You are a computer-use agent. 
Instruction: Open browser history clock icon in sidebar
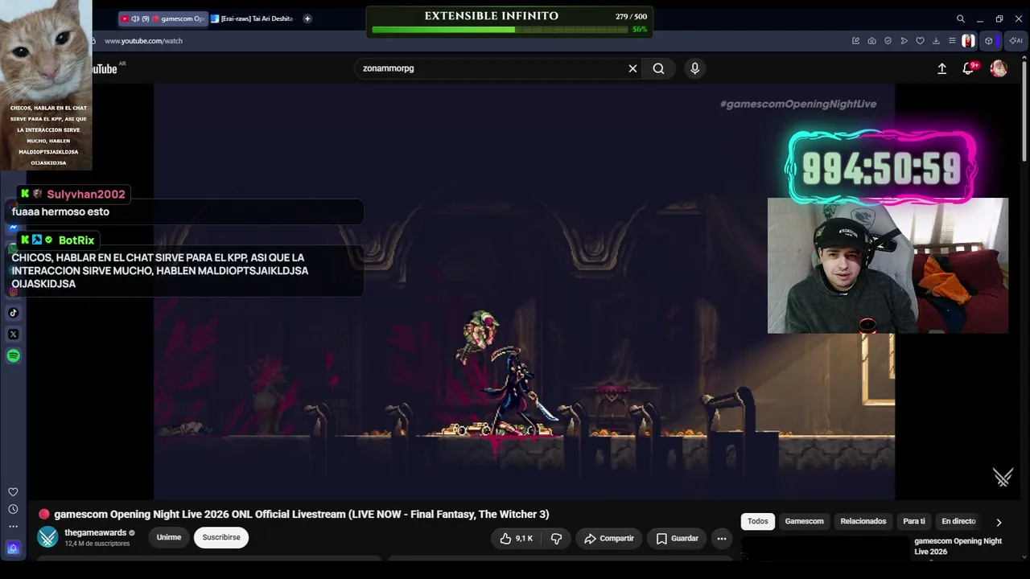click(13, 509)
